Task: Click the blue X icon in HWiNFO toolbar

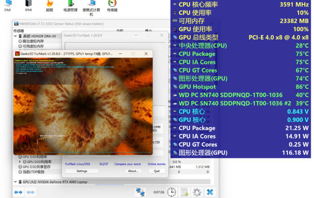Action: coord(210,192)
